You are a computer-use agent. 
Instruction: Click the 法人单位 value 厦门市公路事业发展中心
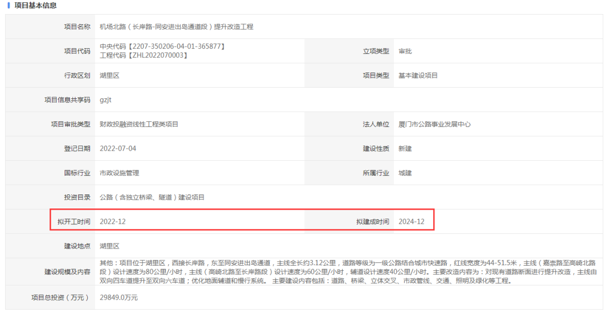pyautogui.click(x=434, y=124)
